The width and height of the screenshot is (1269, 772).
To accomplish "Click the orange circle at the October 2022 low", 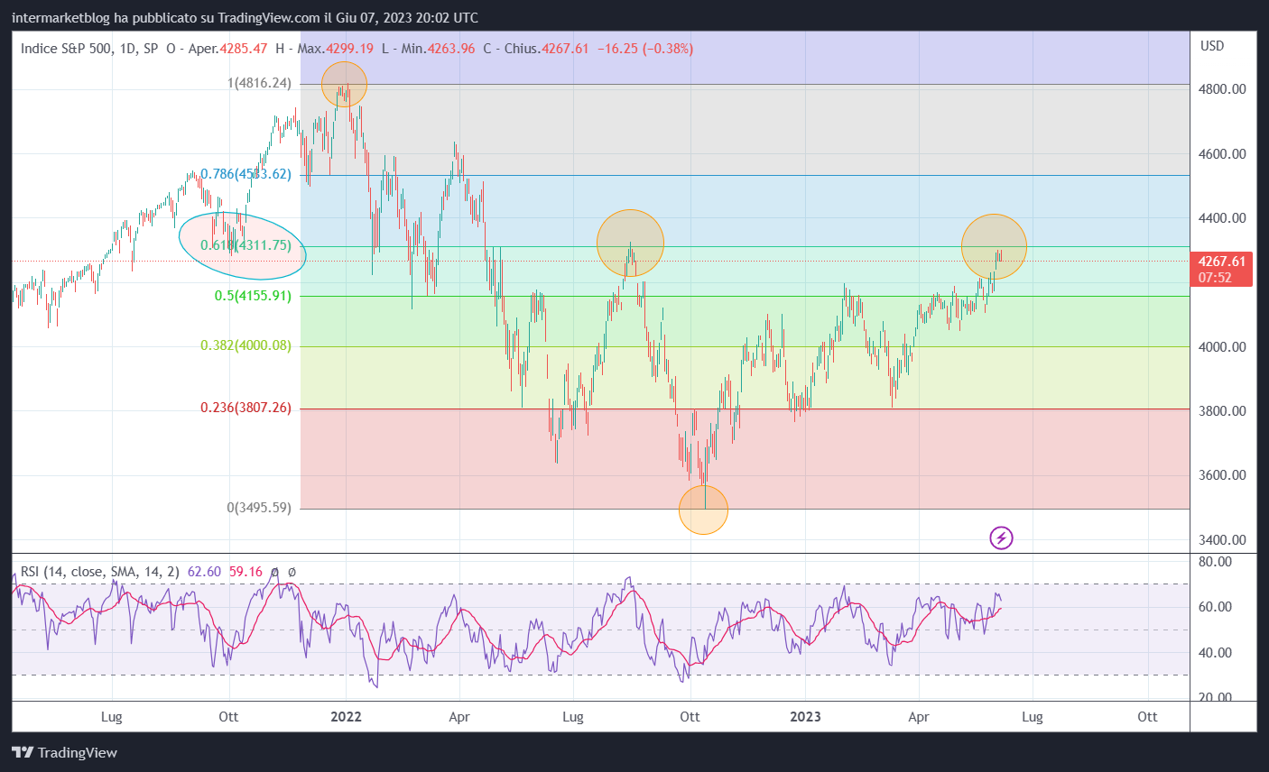I will coord(703,510).
